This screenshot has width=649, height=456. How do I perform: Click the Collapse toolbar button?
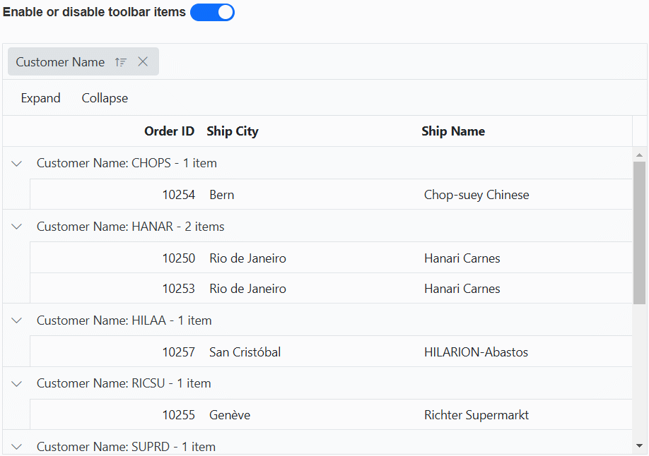tap(105, 98)
